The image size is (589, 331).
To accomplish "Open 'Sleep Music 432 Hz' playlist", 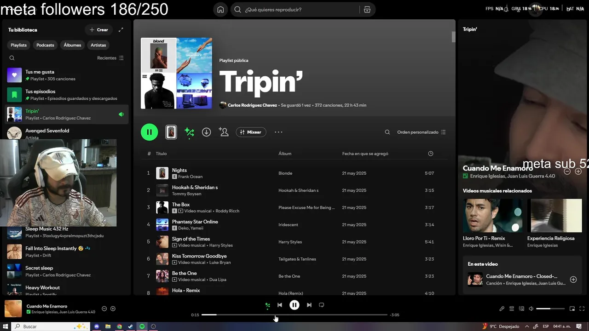I will (67, 232).
